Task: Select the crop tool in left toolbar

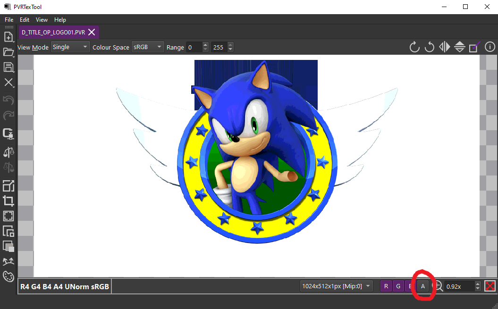Action: coord(8,201)
